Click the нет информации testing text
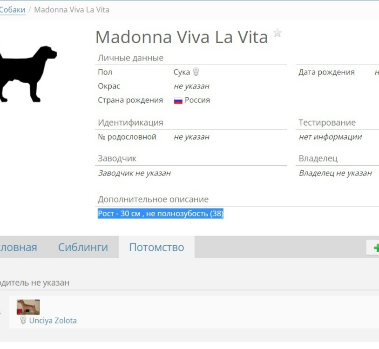379x349 pixels. point(330,137)
